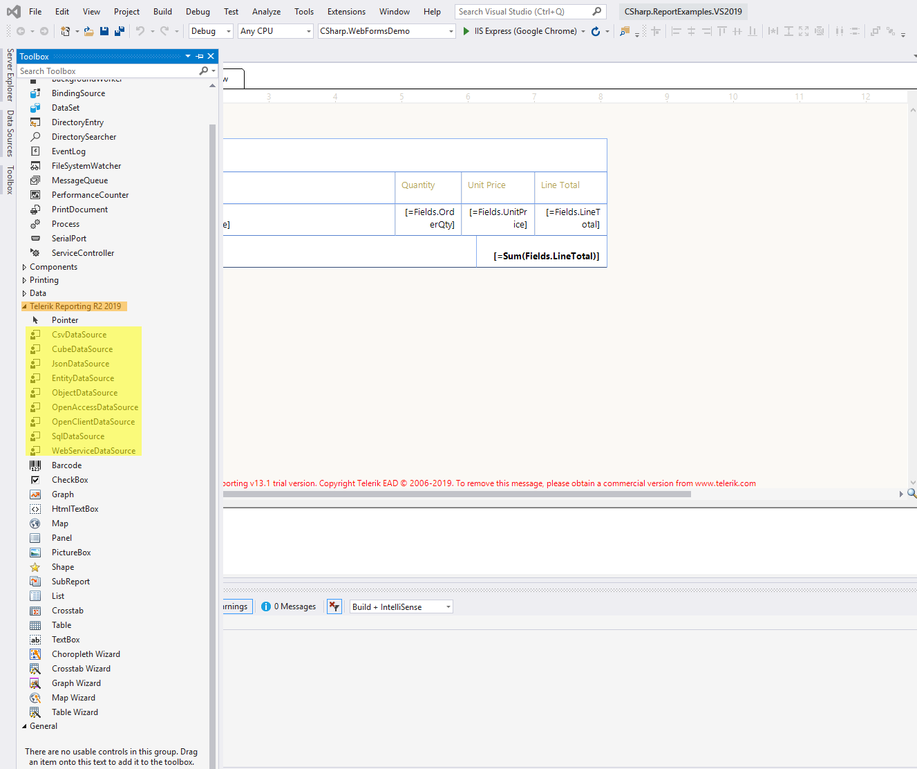The height and width of the screenshot is (769, 917).
Task: Click the green Start debugging arrow
Action: (466, 31)
